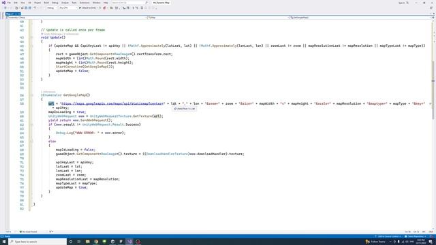Click the Debug.Log WWW ERROR line
The width and height of the screenshot is (436, 245).
(x=91, y=133)
